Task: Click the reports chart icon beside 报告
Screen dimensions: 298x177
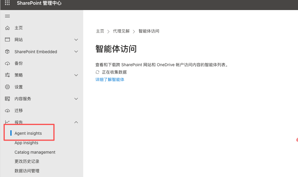Action: [7, 122]
